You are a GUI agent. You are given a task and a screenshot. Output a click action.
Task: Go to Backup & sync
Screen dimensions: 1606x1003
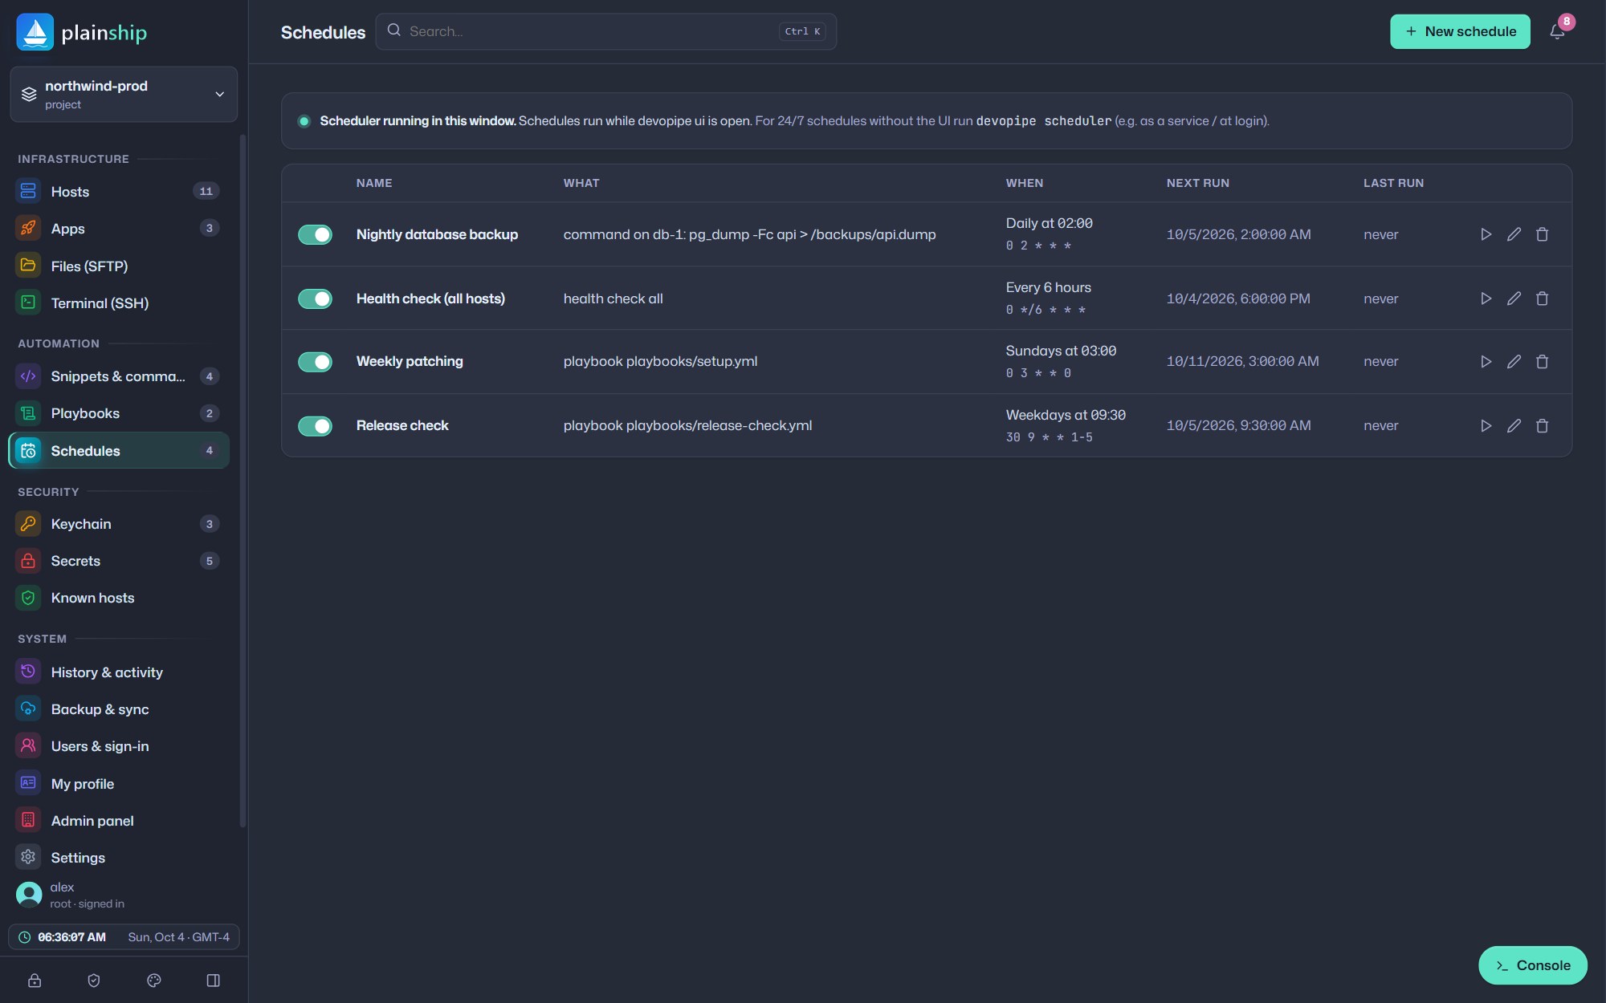point(119,709)
